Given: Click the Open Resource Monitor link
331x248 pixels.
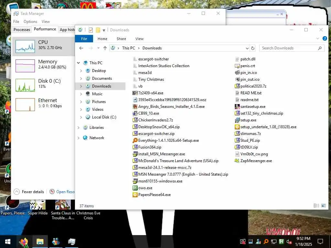Looking at the screenshot, I should pos(62,192).
